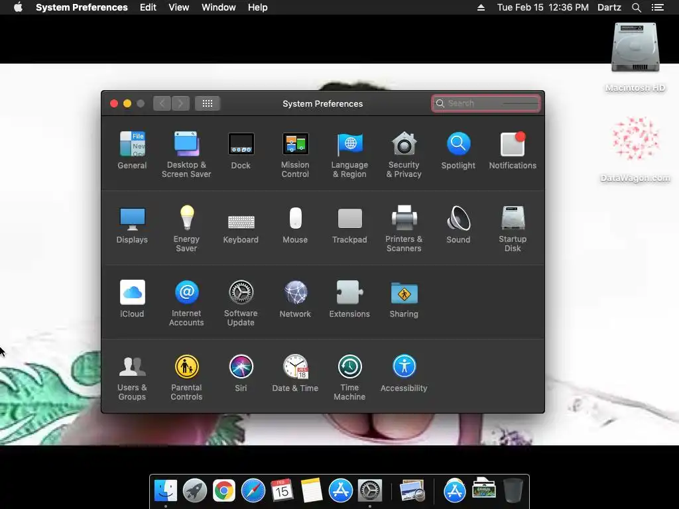Open the Apple menu
679x509 pixels.
click(18, 7)
